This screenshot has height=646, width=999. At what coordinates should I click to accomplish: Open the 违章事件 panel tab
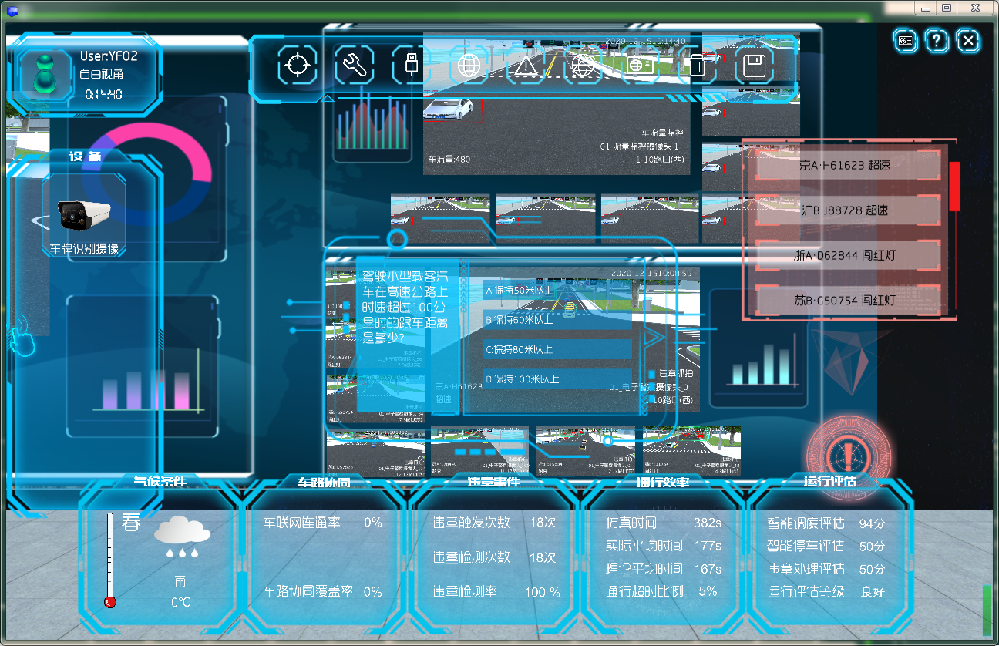(493, 482)
